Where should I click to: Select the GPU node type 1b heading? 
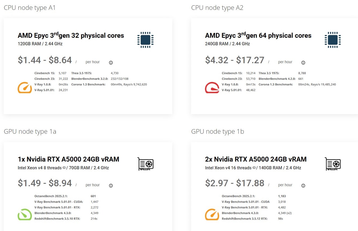(217, 131)
